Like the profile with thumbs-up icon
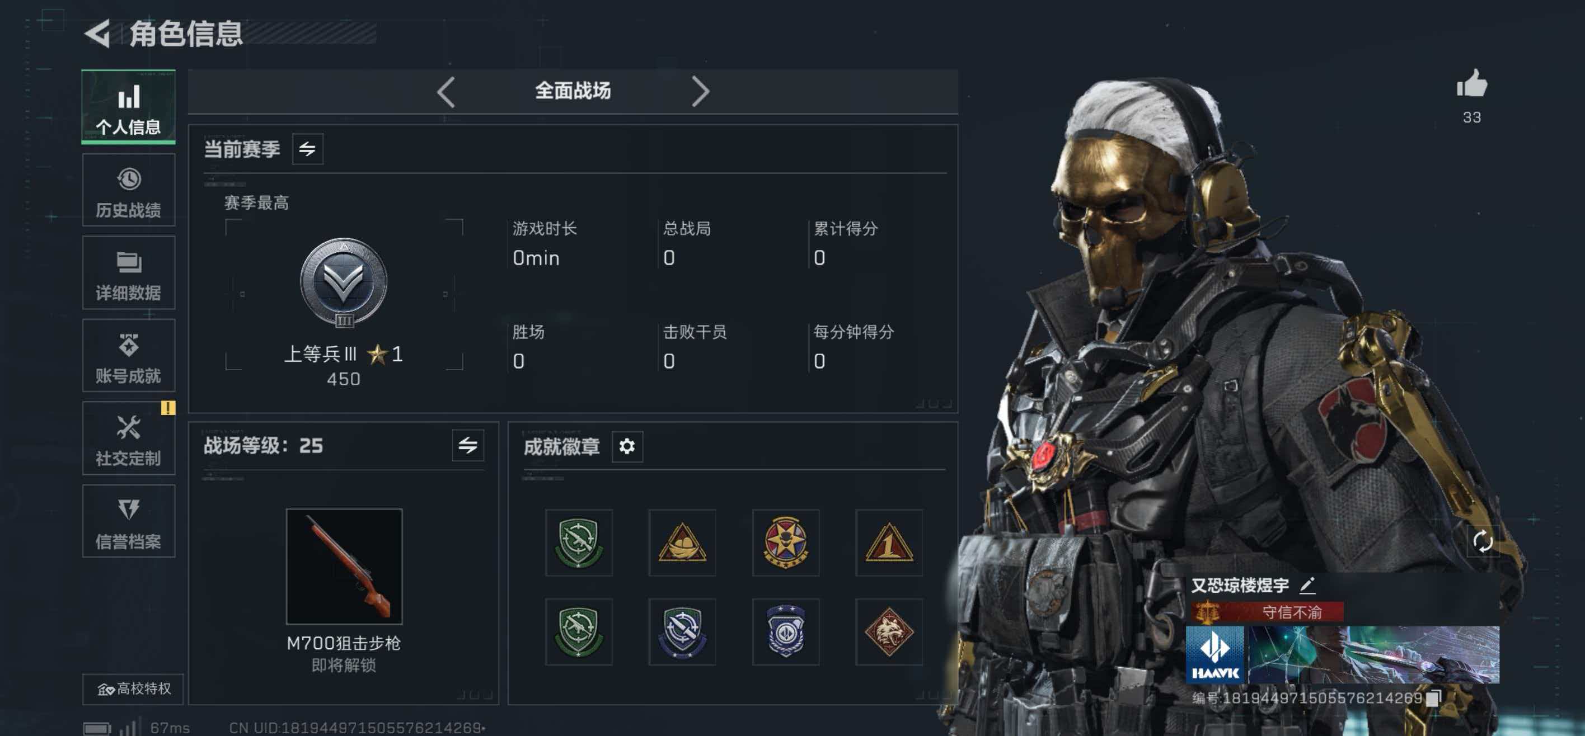 [1472, 84]
